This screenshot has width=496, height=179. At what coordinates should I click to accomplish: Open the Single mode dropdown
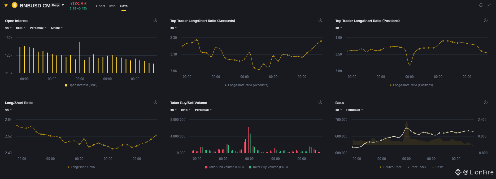click(57, 28)
